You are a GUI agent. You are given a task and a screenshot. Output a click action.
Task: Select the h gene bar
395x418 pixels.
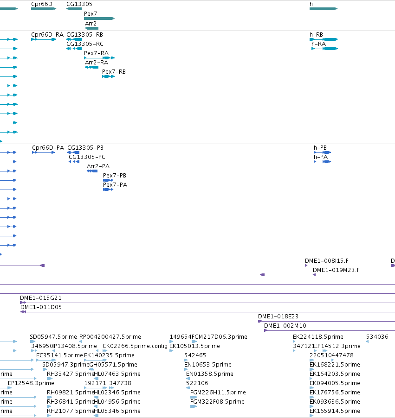coord(324,9)
